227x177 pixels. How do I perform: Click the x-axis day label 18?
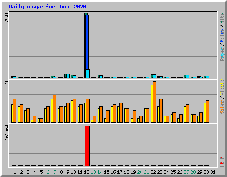(126, 172)
